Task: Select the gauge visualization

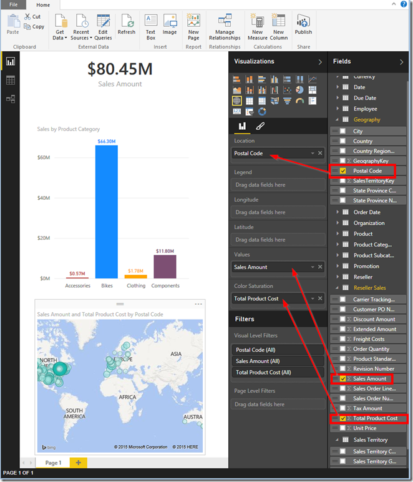Action: tap(299, 101)
